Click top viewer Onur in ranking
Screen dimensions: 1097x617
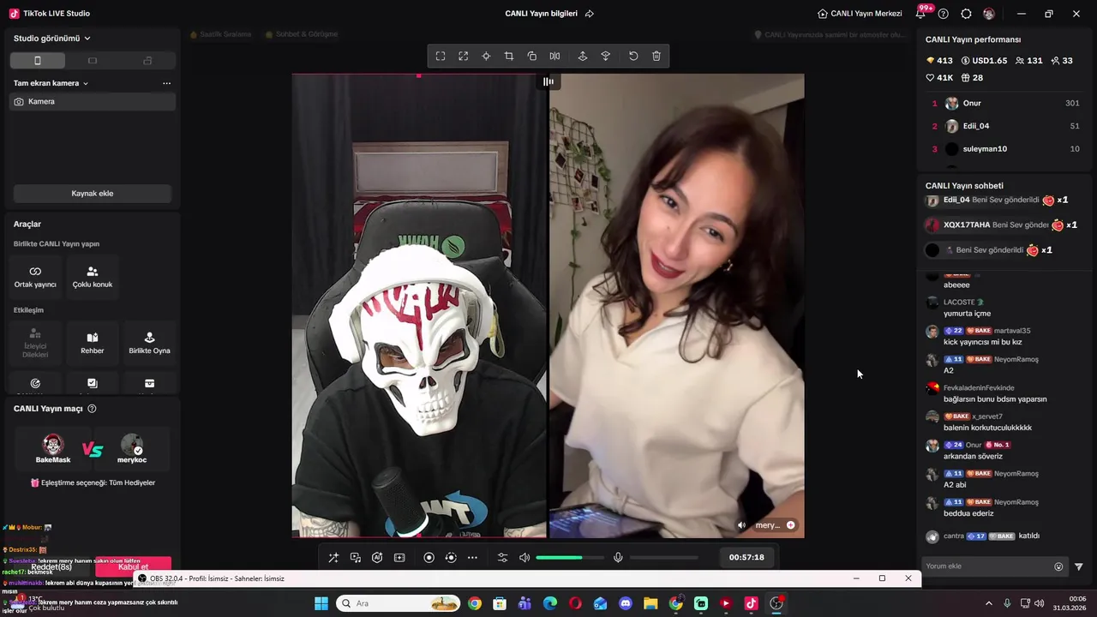point(1006,103)
